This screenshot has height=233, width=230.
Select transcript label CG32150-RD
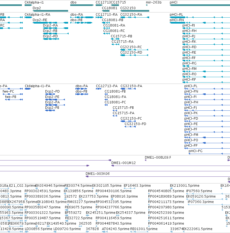[131, 52]
